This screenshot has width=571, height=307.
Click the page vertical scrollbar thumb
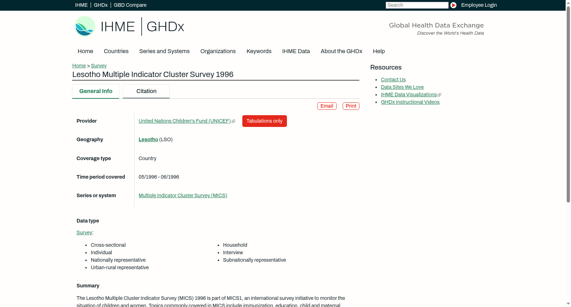click(x=568, y=104)
